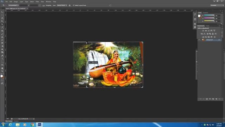Select the History Brush tool

click(x=2, y=40)
